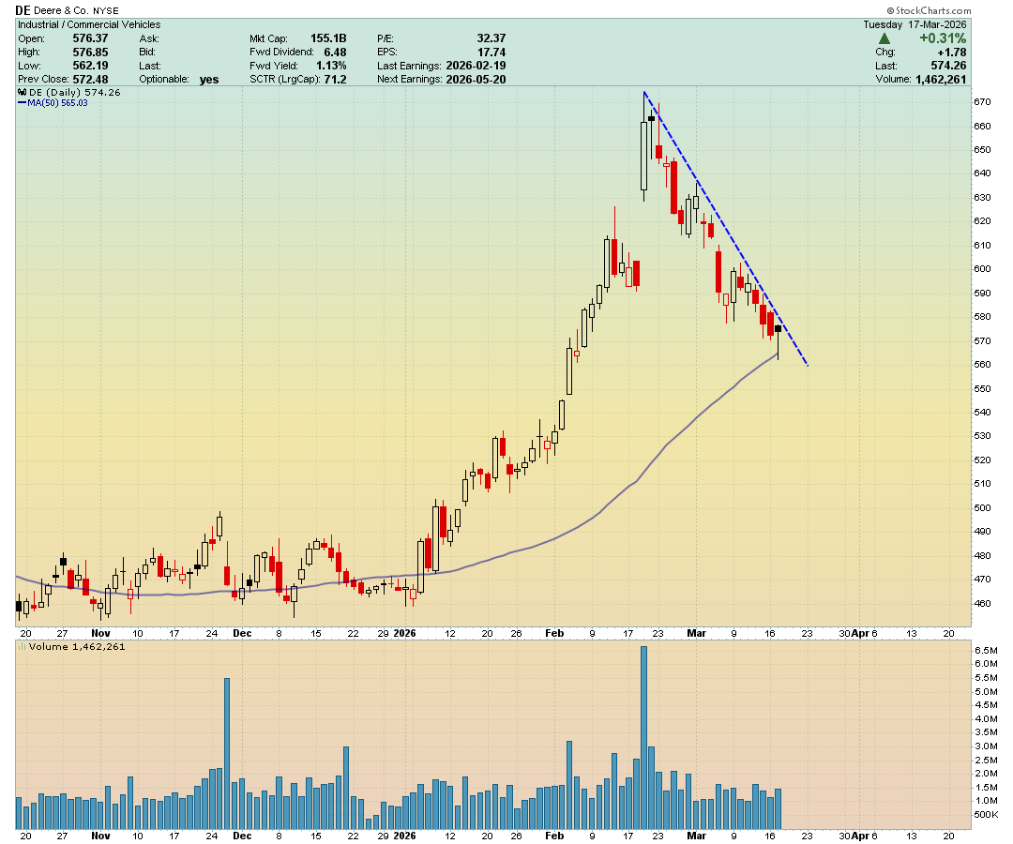
Task: Click the Ask label in the quote header
Action: click(x=149, y=38)
